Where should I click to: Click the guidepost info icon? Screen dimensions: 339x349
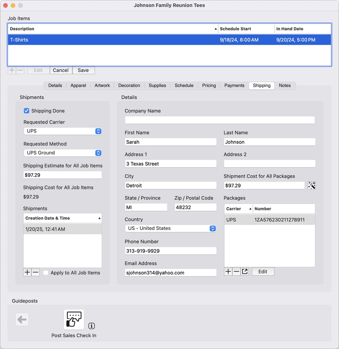click(91, 326)
